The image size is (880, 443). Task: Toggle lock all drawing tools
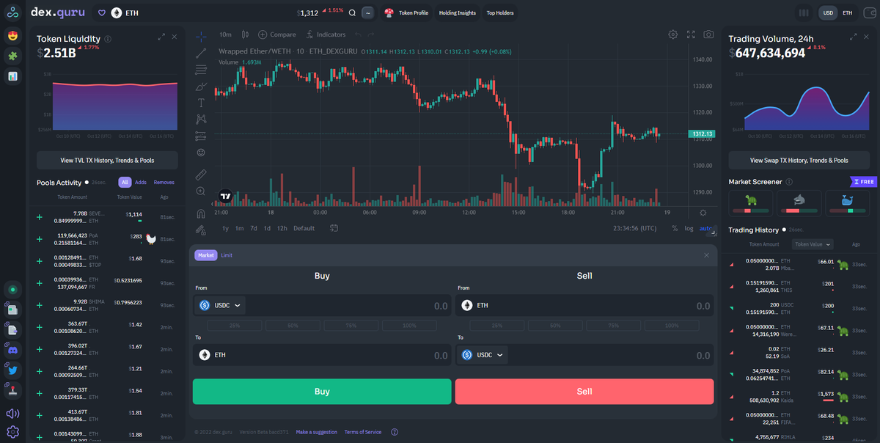(201, 230)
